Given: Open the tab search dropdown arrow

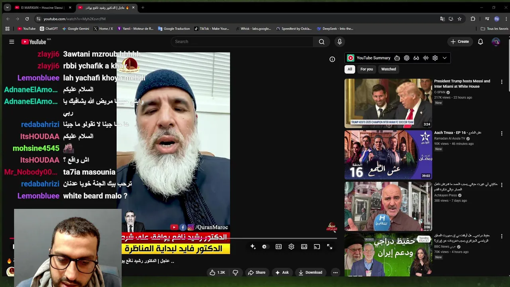Looking at the screenshot, I should (7, 8).
